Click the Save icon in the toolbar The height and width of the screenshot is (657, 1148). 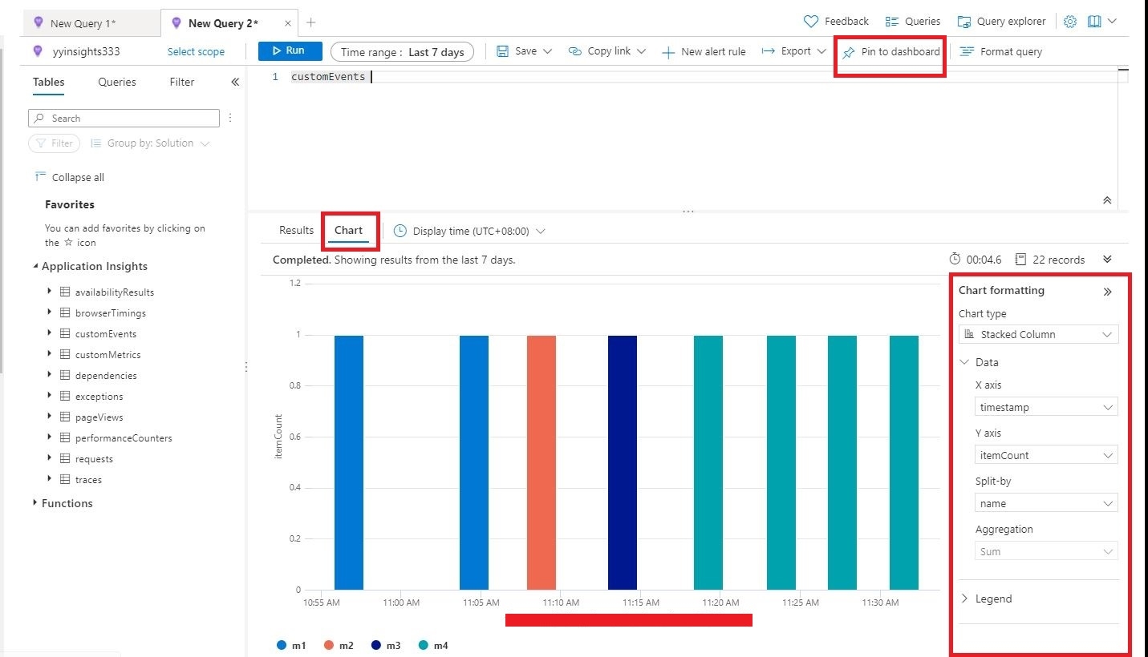[x=503, y=51]
